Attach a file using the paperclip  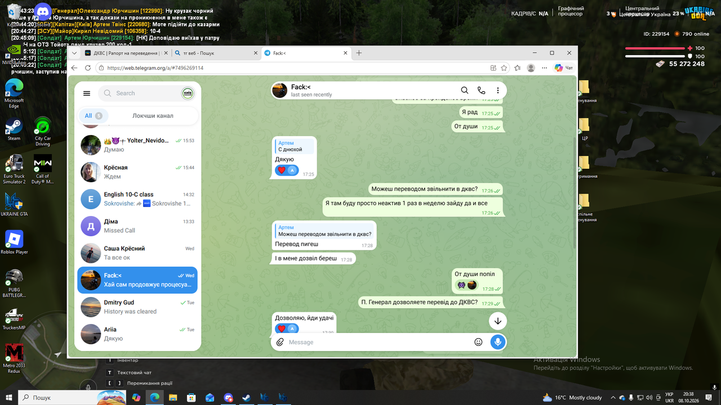pyautogui.click(x=280, y=342)
